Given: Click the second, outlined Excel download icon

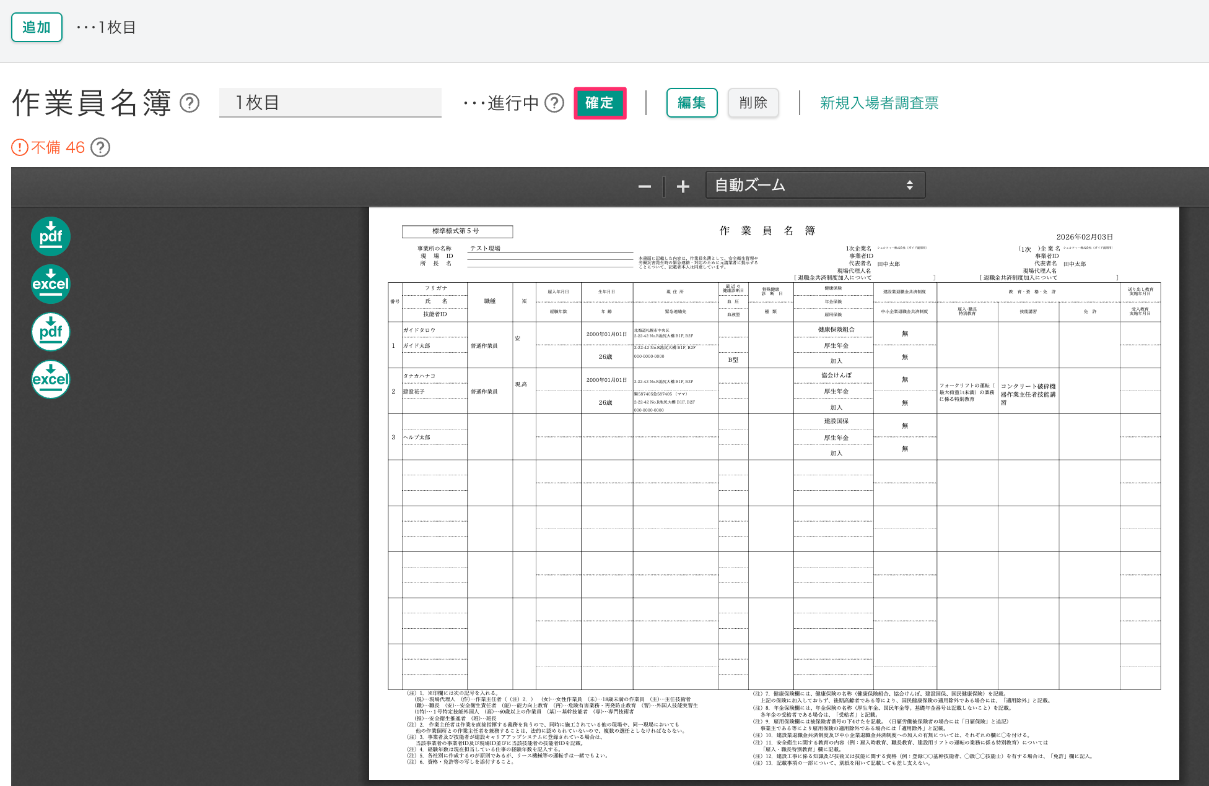Looking at the screenshot, I should (x=51, y=379).
